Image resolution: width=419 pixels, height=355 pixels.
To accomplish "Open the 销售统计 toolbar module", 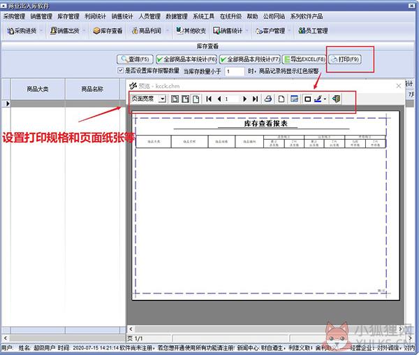I will click(228, 31).
